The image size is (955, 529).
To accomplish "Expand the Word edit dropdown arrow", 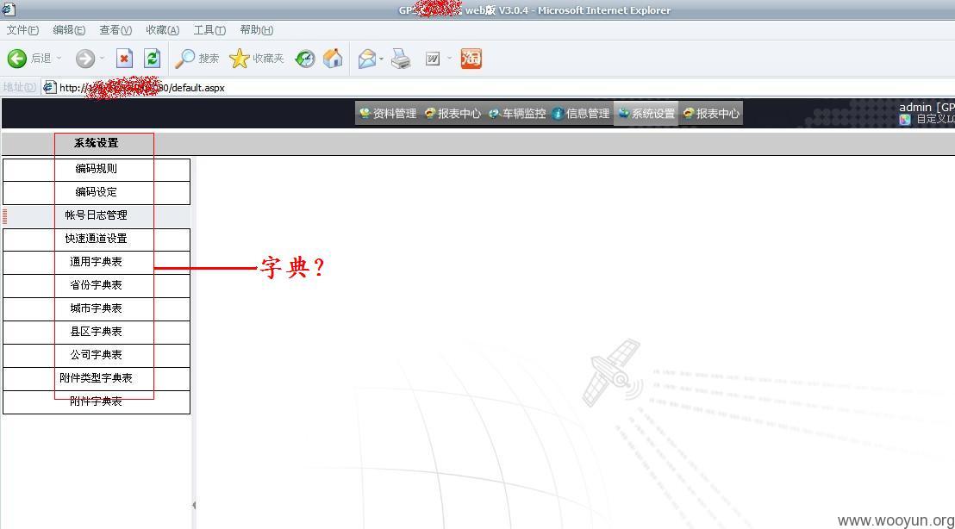I will [449, 59].
